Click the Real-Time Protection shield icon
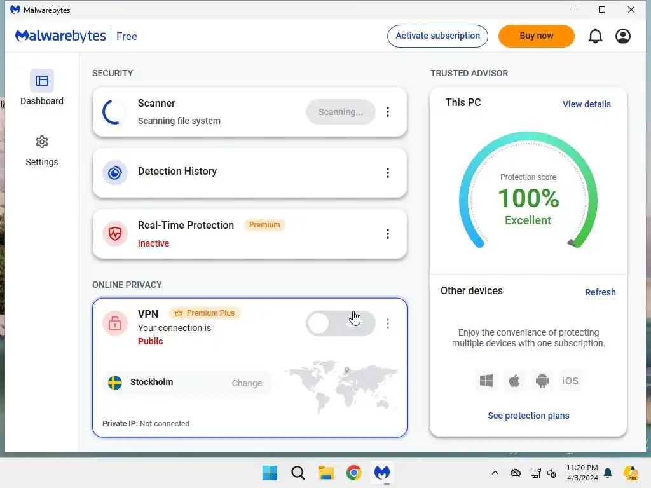 pyautogui.click(x=115, y=234)
